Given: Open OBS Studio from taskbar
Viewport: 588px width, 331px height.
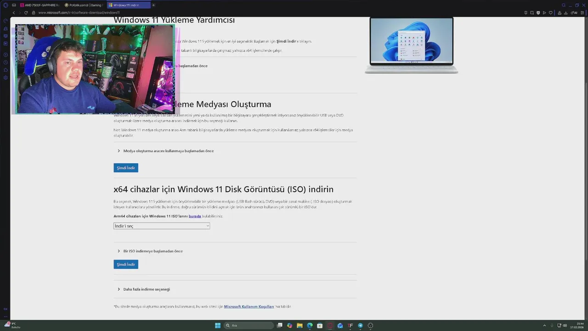Looking at the screenshot, I should (x=370, y=325).
